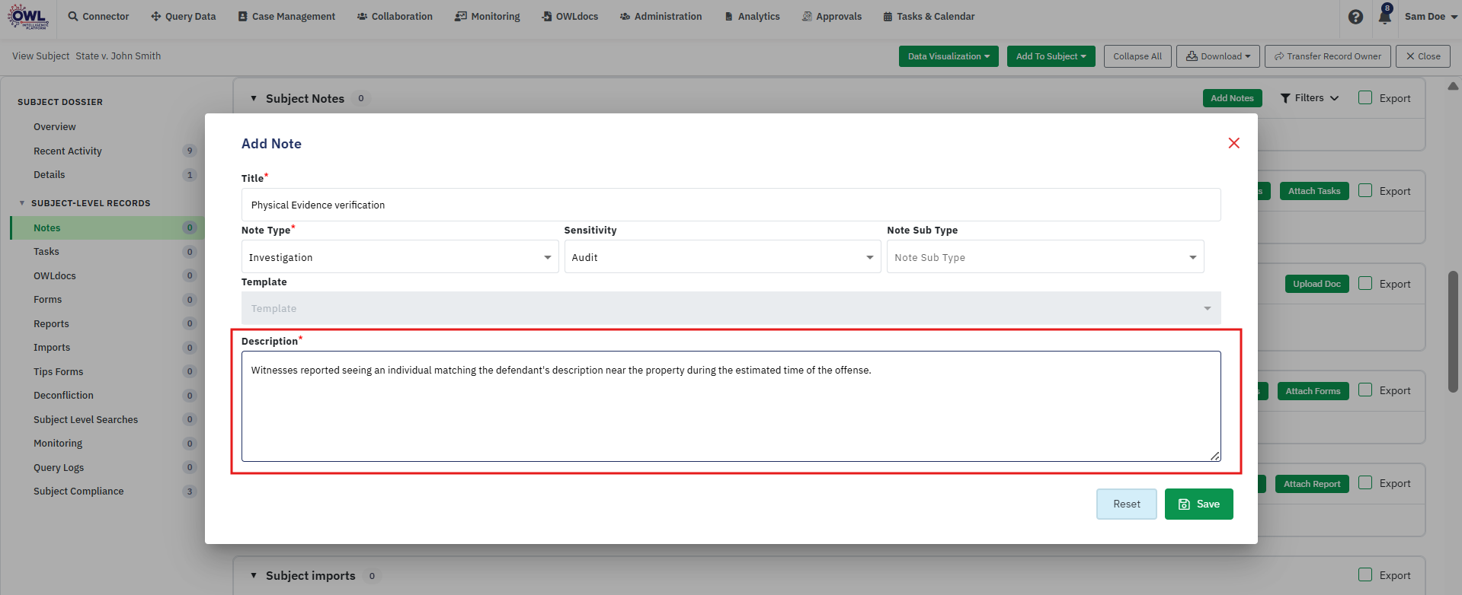Screen dimensions: 1462x595
Task: Open the Connector menu
Action: [x=98, y=16]
